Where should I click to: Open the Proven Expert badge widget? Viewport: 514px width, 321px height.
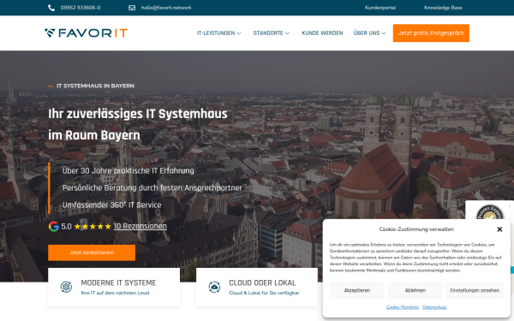(490, 212)
